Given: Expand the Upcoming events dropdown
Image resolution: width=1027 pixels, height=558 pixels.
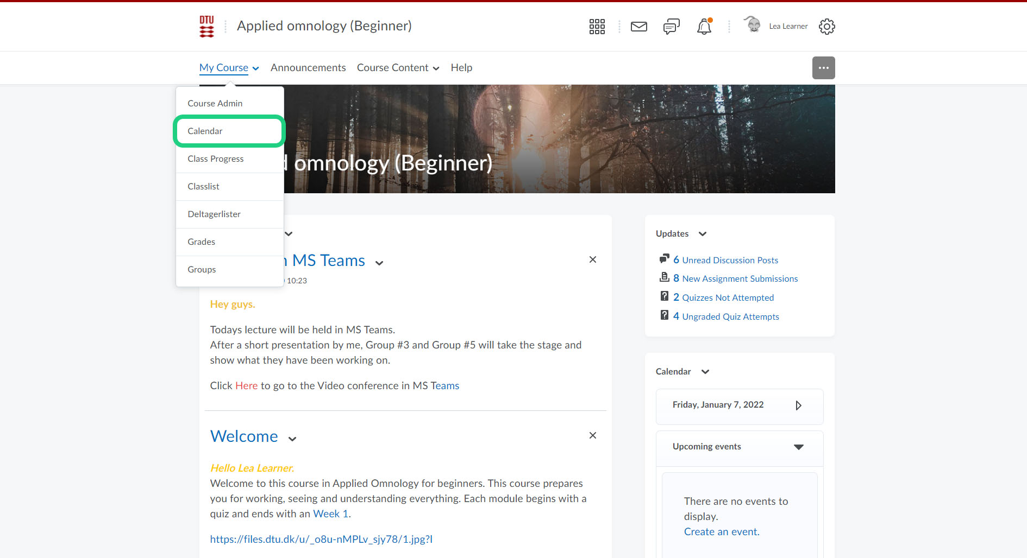Looking at the screenshot, I should click(798, 447).
